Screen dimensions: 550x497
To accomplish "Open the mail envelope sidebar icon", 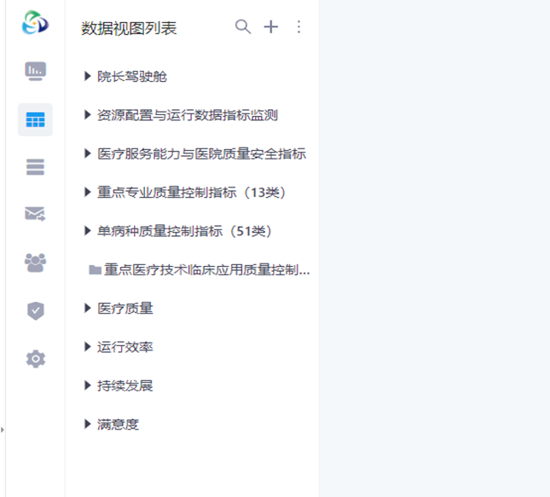I will 35,214.
